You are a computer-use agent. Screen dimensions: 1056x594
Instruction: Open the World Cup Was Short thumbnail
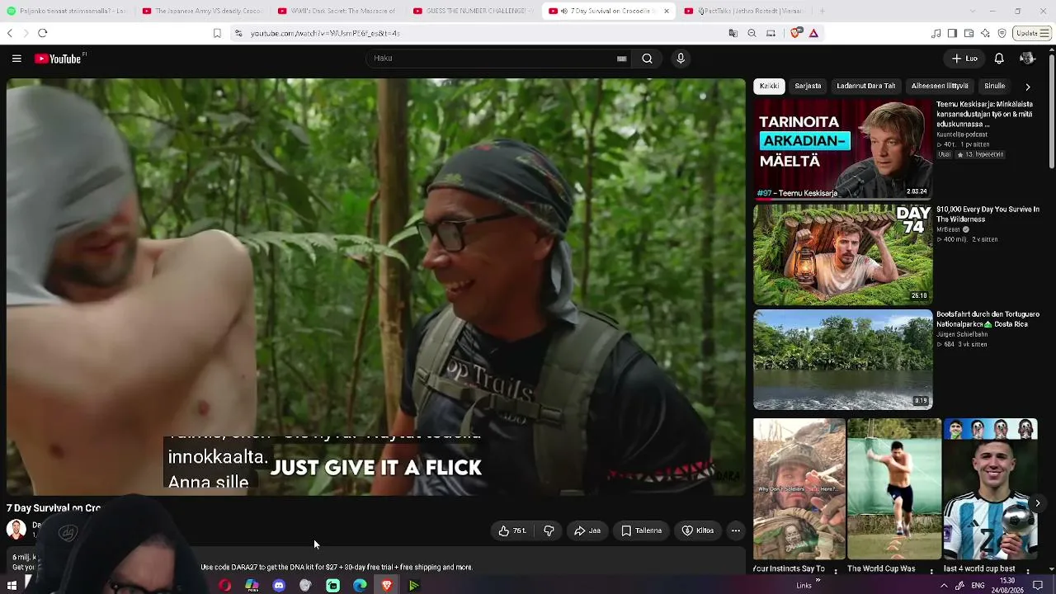894,489
